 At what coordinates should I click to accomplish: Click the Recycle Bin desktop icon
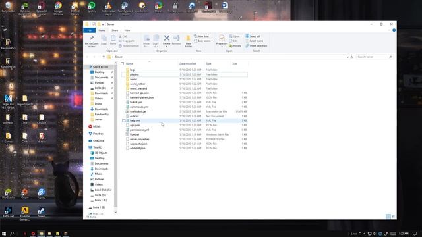click(x=8, y=7)
